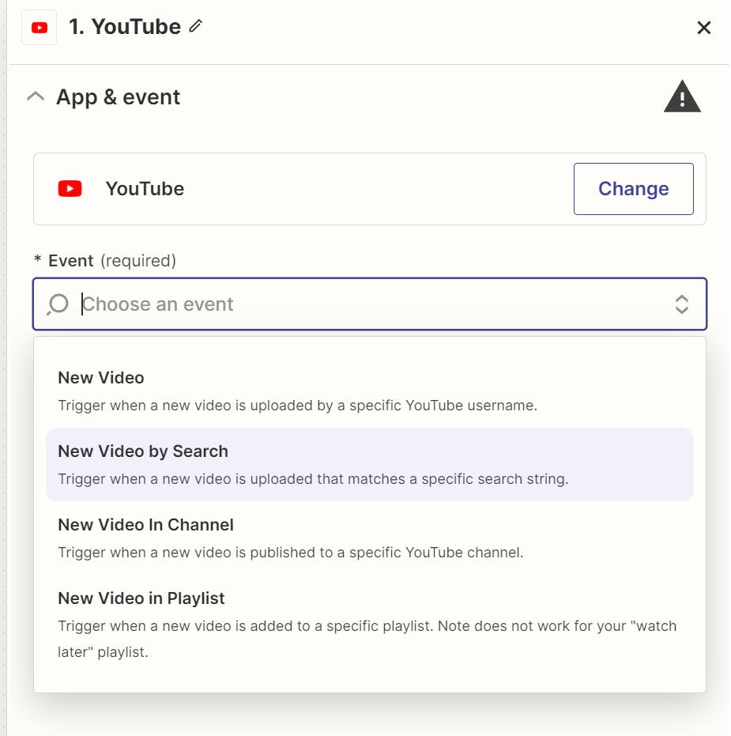Screen dimensions: 731x736
Task: Collapse the App & event section chevron
Action: click(35, 97)
